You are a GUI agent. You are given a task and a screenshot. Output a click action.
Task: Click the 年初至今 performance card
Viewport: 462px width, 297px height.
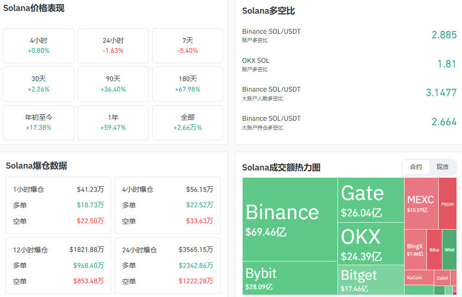(x=39, y=123)
